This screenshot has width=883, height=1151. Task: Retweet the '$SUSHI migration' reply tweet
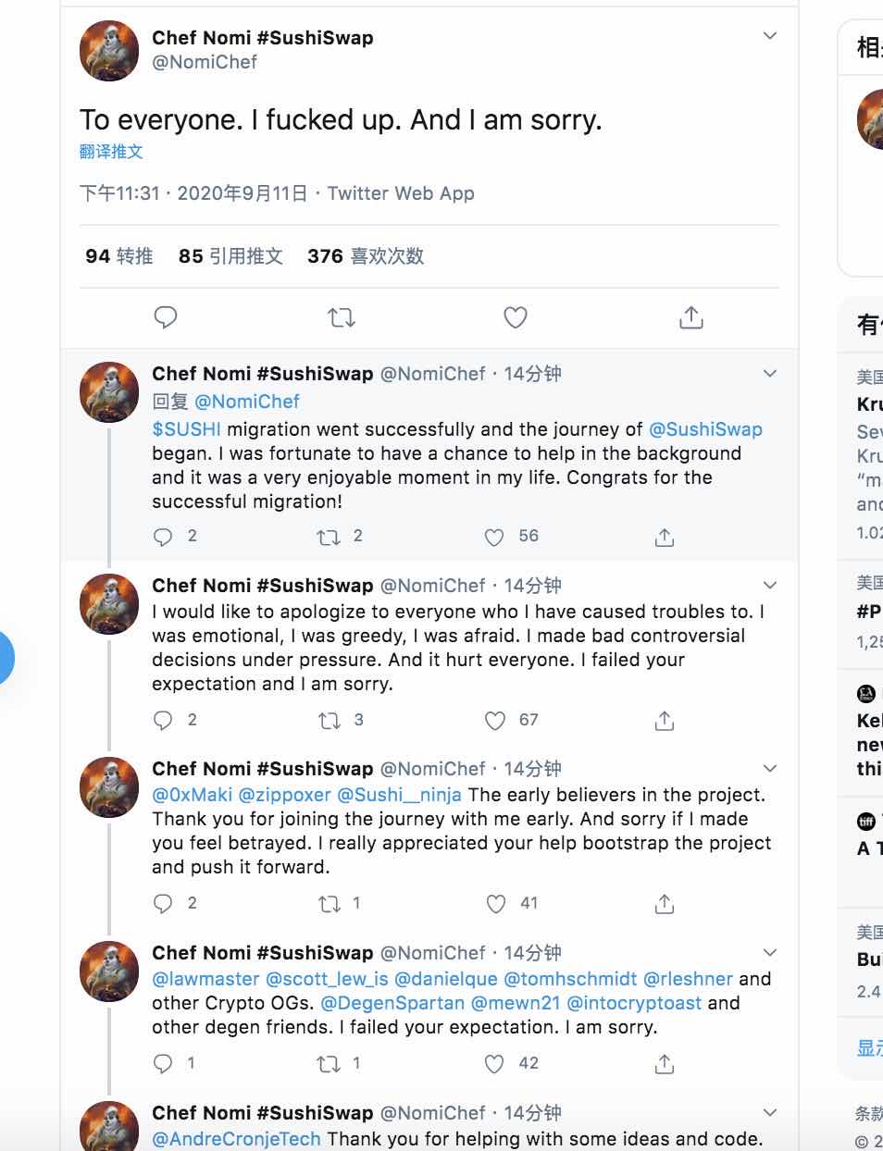coord(328,537)
